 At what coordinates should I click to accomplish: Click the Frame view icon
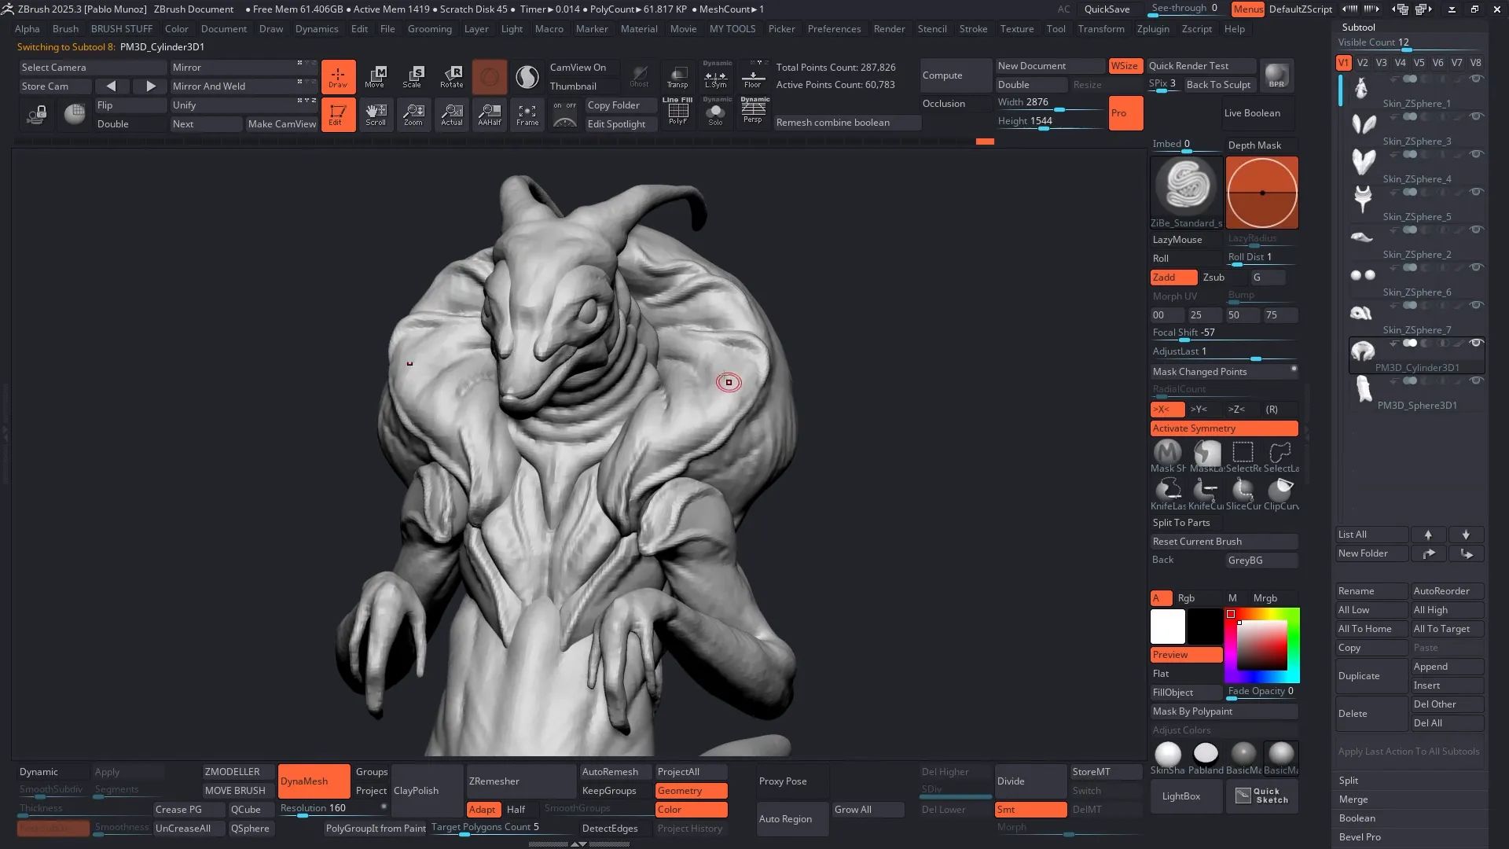click(527, 115)
